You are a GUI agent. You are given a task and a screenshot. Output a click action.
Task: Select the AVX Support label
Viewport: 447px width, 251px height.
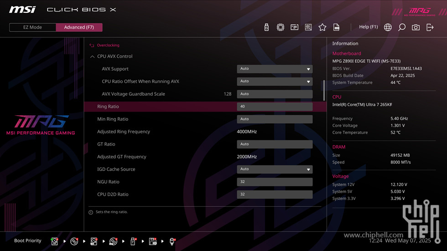coord(115,69)
